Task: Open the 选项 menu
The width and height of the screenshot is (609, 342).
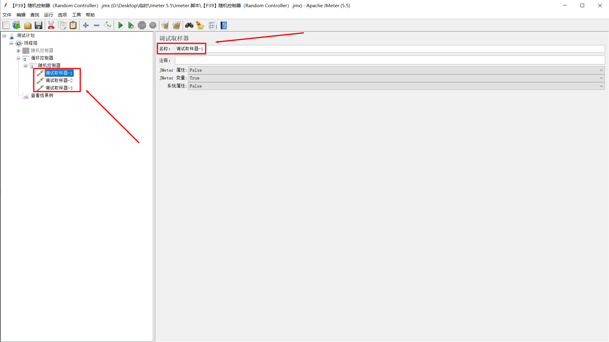Action: (62, 15)
